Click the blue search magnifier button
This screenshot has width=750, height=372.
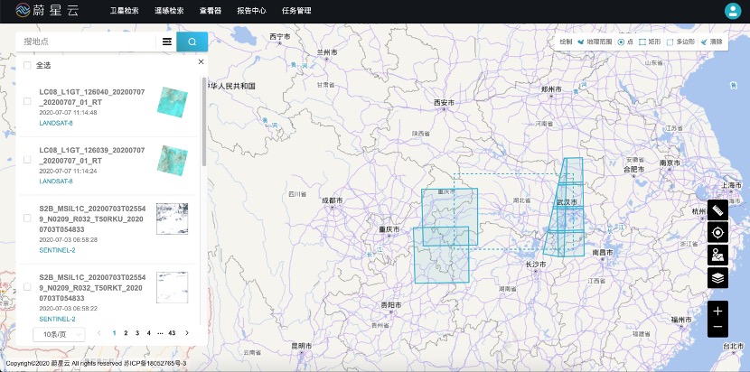(x=192, y=42)
